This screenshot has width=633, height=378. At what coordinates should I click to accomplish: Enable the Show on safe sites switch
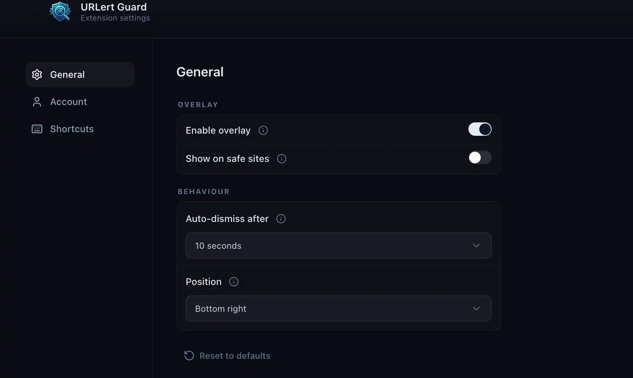point(479,157)
